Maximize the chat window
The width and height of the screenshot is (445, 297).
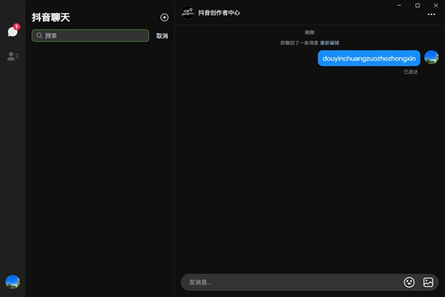click(x=417, y=4)
